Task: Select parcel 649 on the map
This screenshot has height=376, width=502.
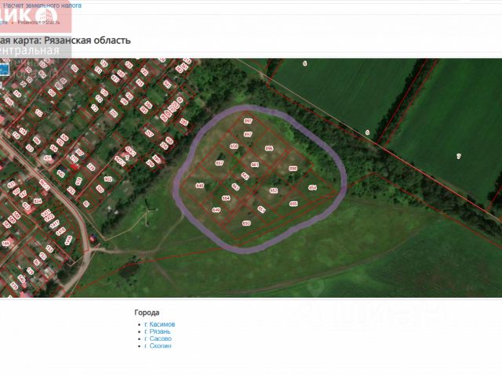Action: 216,210
